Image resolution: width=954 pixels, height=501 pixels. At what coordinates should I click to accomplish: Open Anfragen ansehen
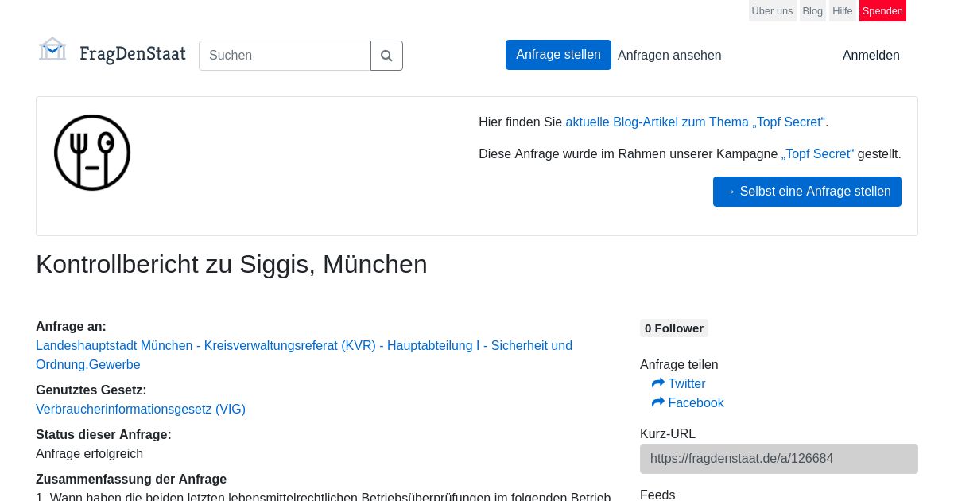tap(669, 56)
